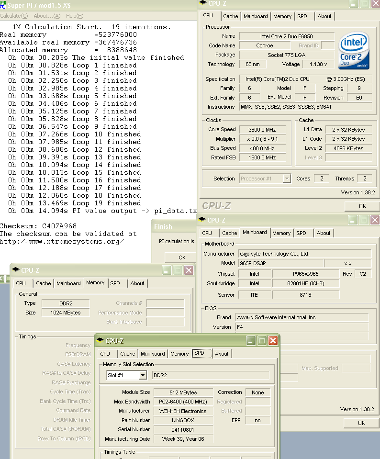Switch to Cache tab in CPU window
Image resolution: width=380 pixels, height=459 pixels.
pyautogui.click(x=230, y=16)
